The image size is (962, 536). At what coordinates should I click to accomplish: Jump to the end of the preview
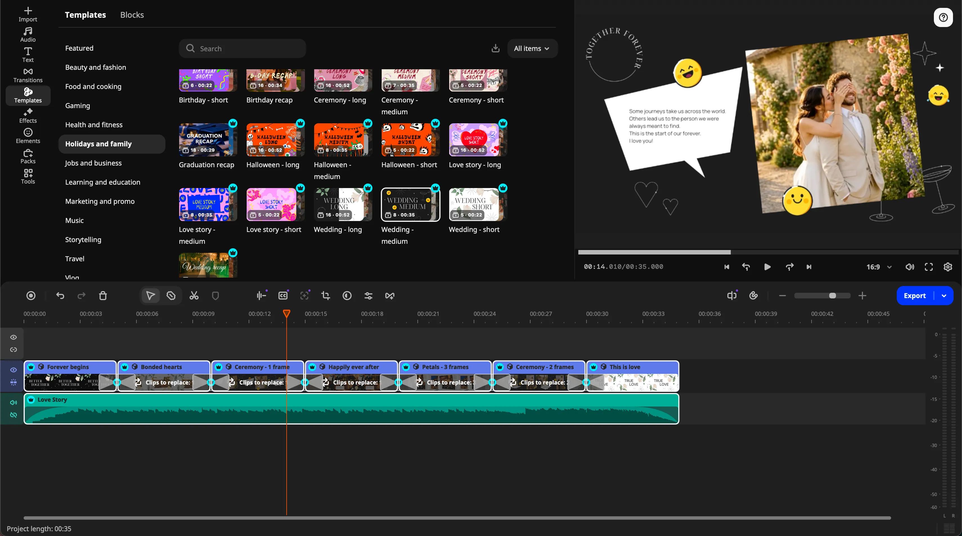click(x=808, y=267)
